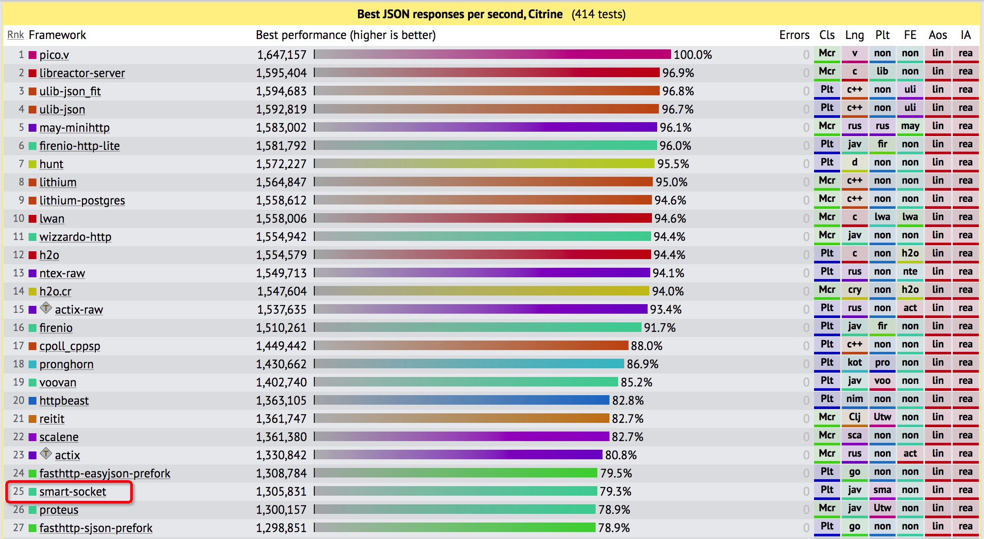Click the 'may' front-end tag in may-minihttp row
The height and width of the screenshot is (539, 984).
click(910, 127)
